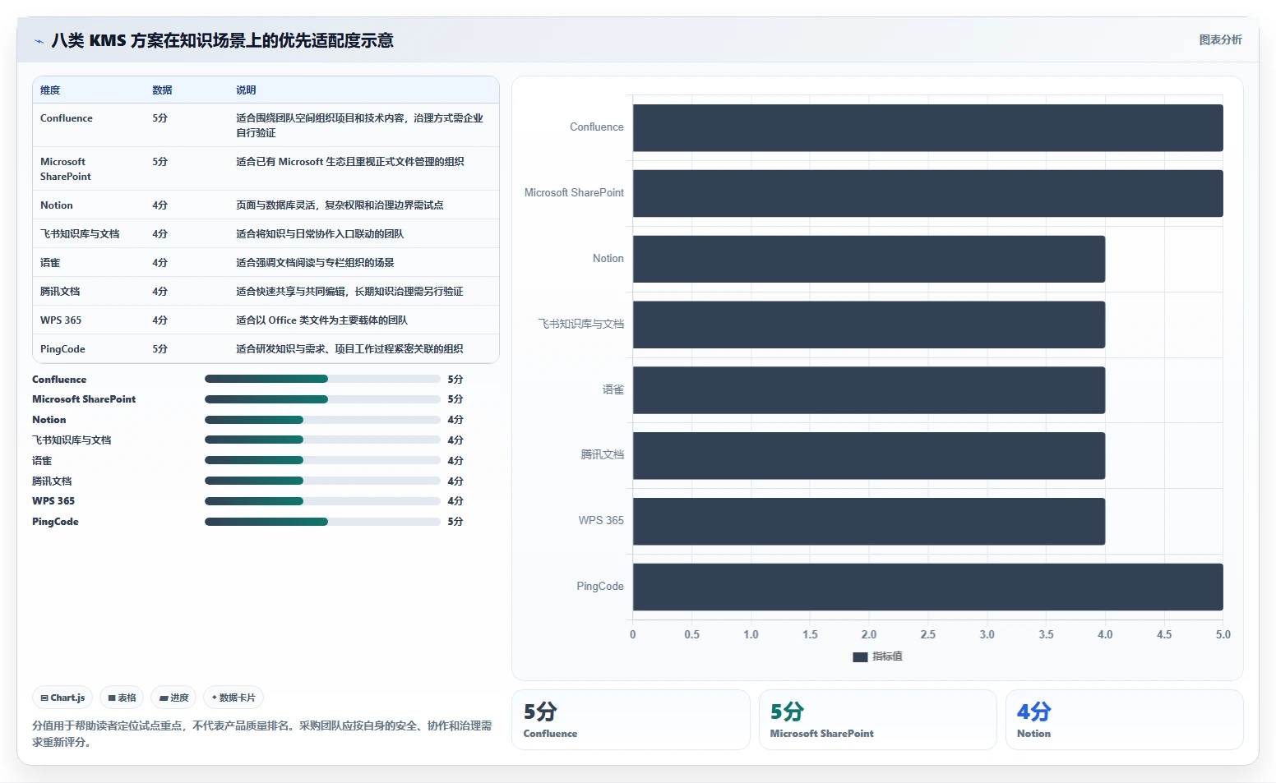Viewport: 1276px width, 783px height.
Task: Click the 飞书知识库与文档 chart bar
Action: (x=868, y=325)
